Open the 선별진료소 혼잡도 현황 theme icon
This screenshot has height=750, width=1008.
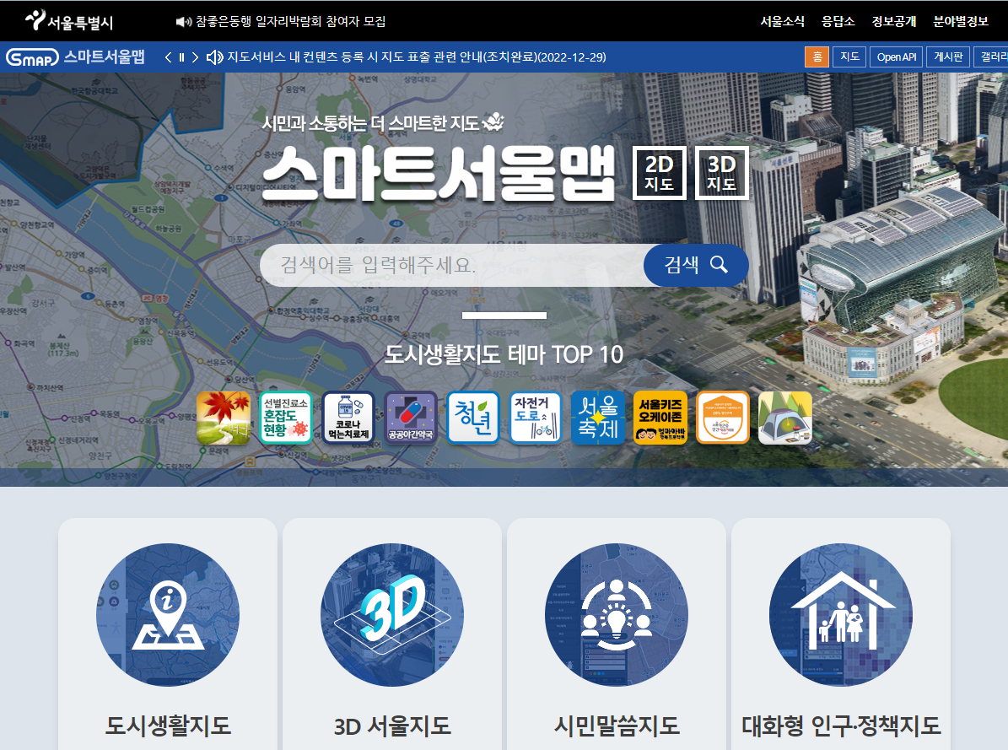coord(285,418)
